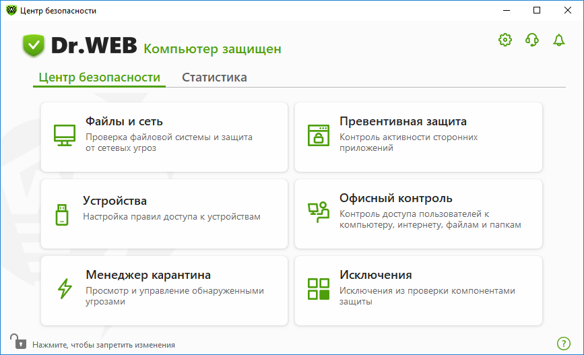Viewport: 584px width, 355px height.
Task: Click 'Исключения из проверки компонентами' description
Action: pyautogui.click(x=427, y=290)
